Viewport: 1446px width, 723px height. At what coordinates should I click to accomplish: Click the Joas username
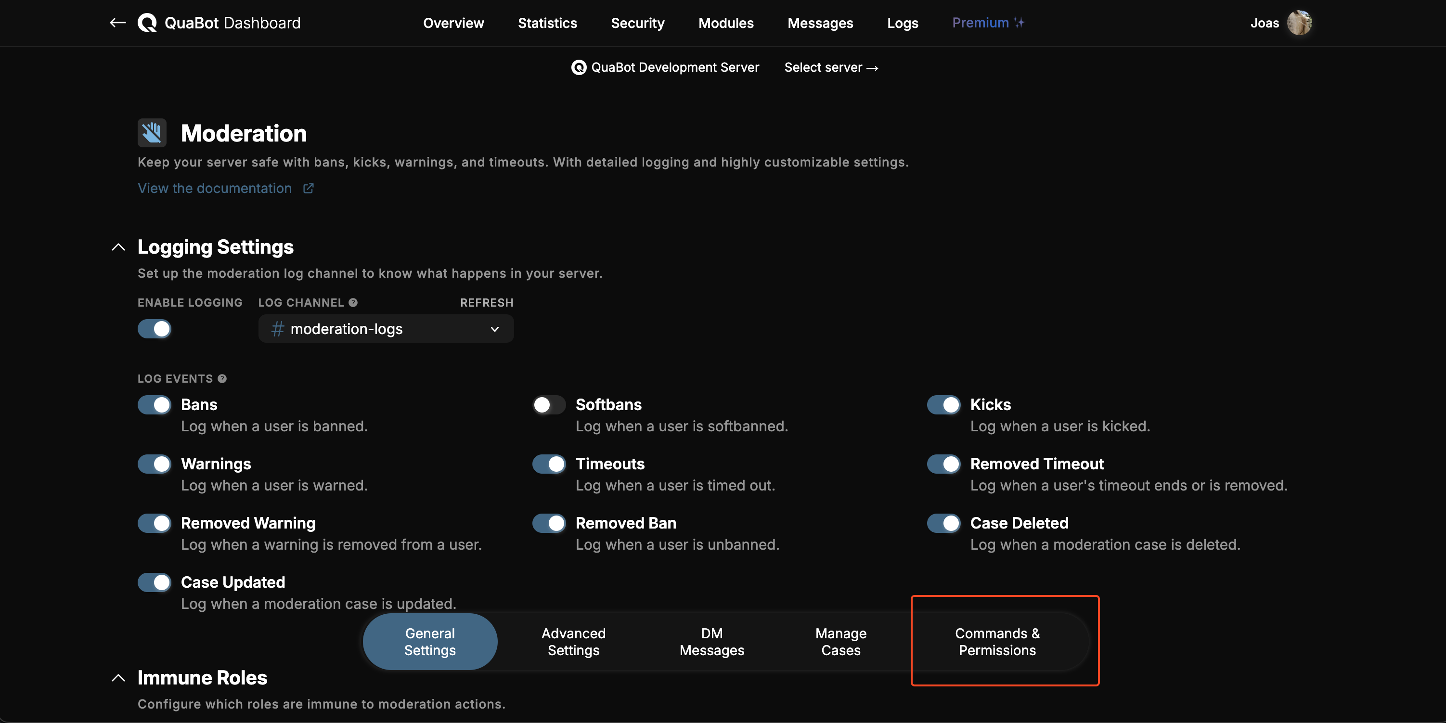(1265, 23)
